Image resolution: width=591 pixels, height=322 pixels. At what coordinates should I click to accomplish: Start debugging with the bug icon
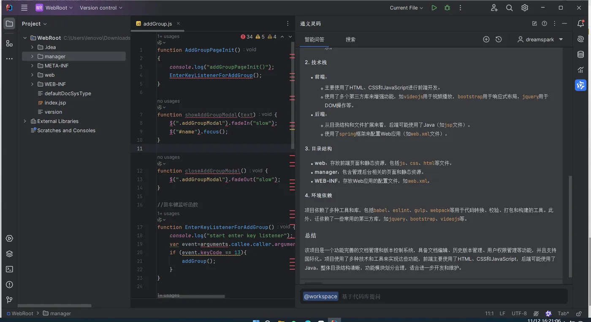tap(447, 8)
